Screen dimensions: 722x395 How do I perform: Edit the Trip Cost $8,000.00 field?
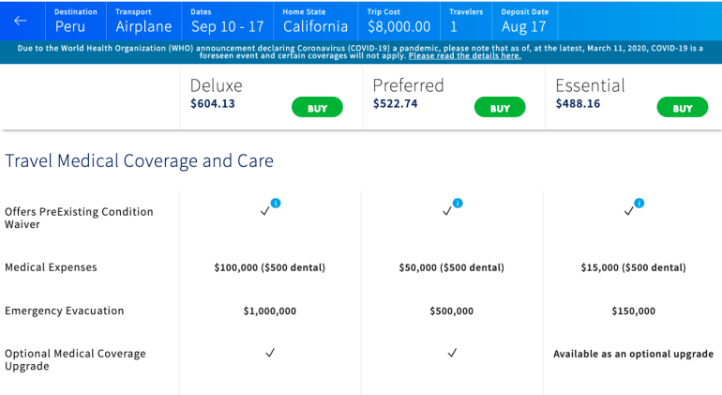tap(399, 21)
